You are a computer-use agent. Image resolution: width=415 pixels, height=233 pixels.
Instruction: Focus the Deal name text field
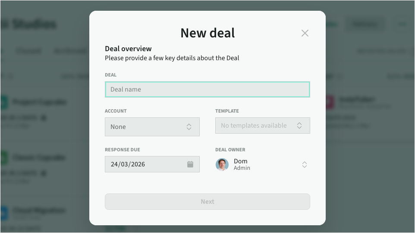pyautogui.click(x=207, y=89)
